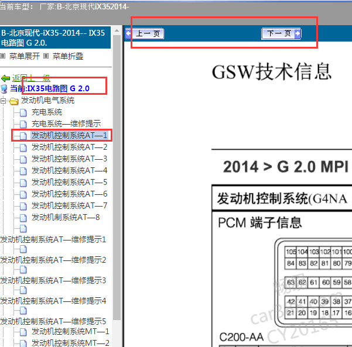The width and height of the screenshot is (352, 347).
Task: Click page icon beside 发动机控制系统AT—3
Action: [x=23, y=159]
